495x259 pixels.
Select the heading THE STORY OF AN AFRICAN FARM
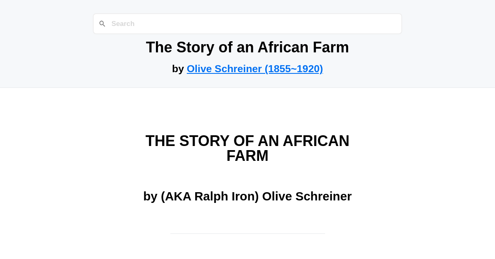[x=247, y=148]
